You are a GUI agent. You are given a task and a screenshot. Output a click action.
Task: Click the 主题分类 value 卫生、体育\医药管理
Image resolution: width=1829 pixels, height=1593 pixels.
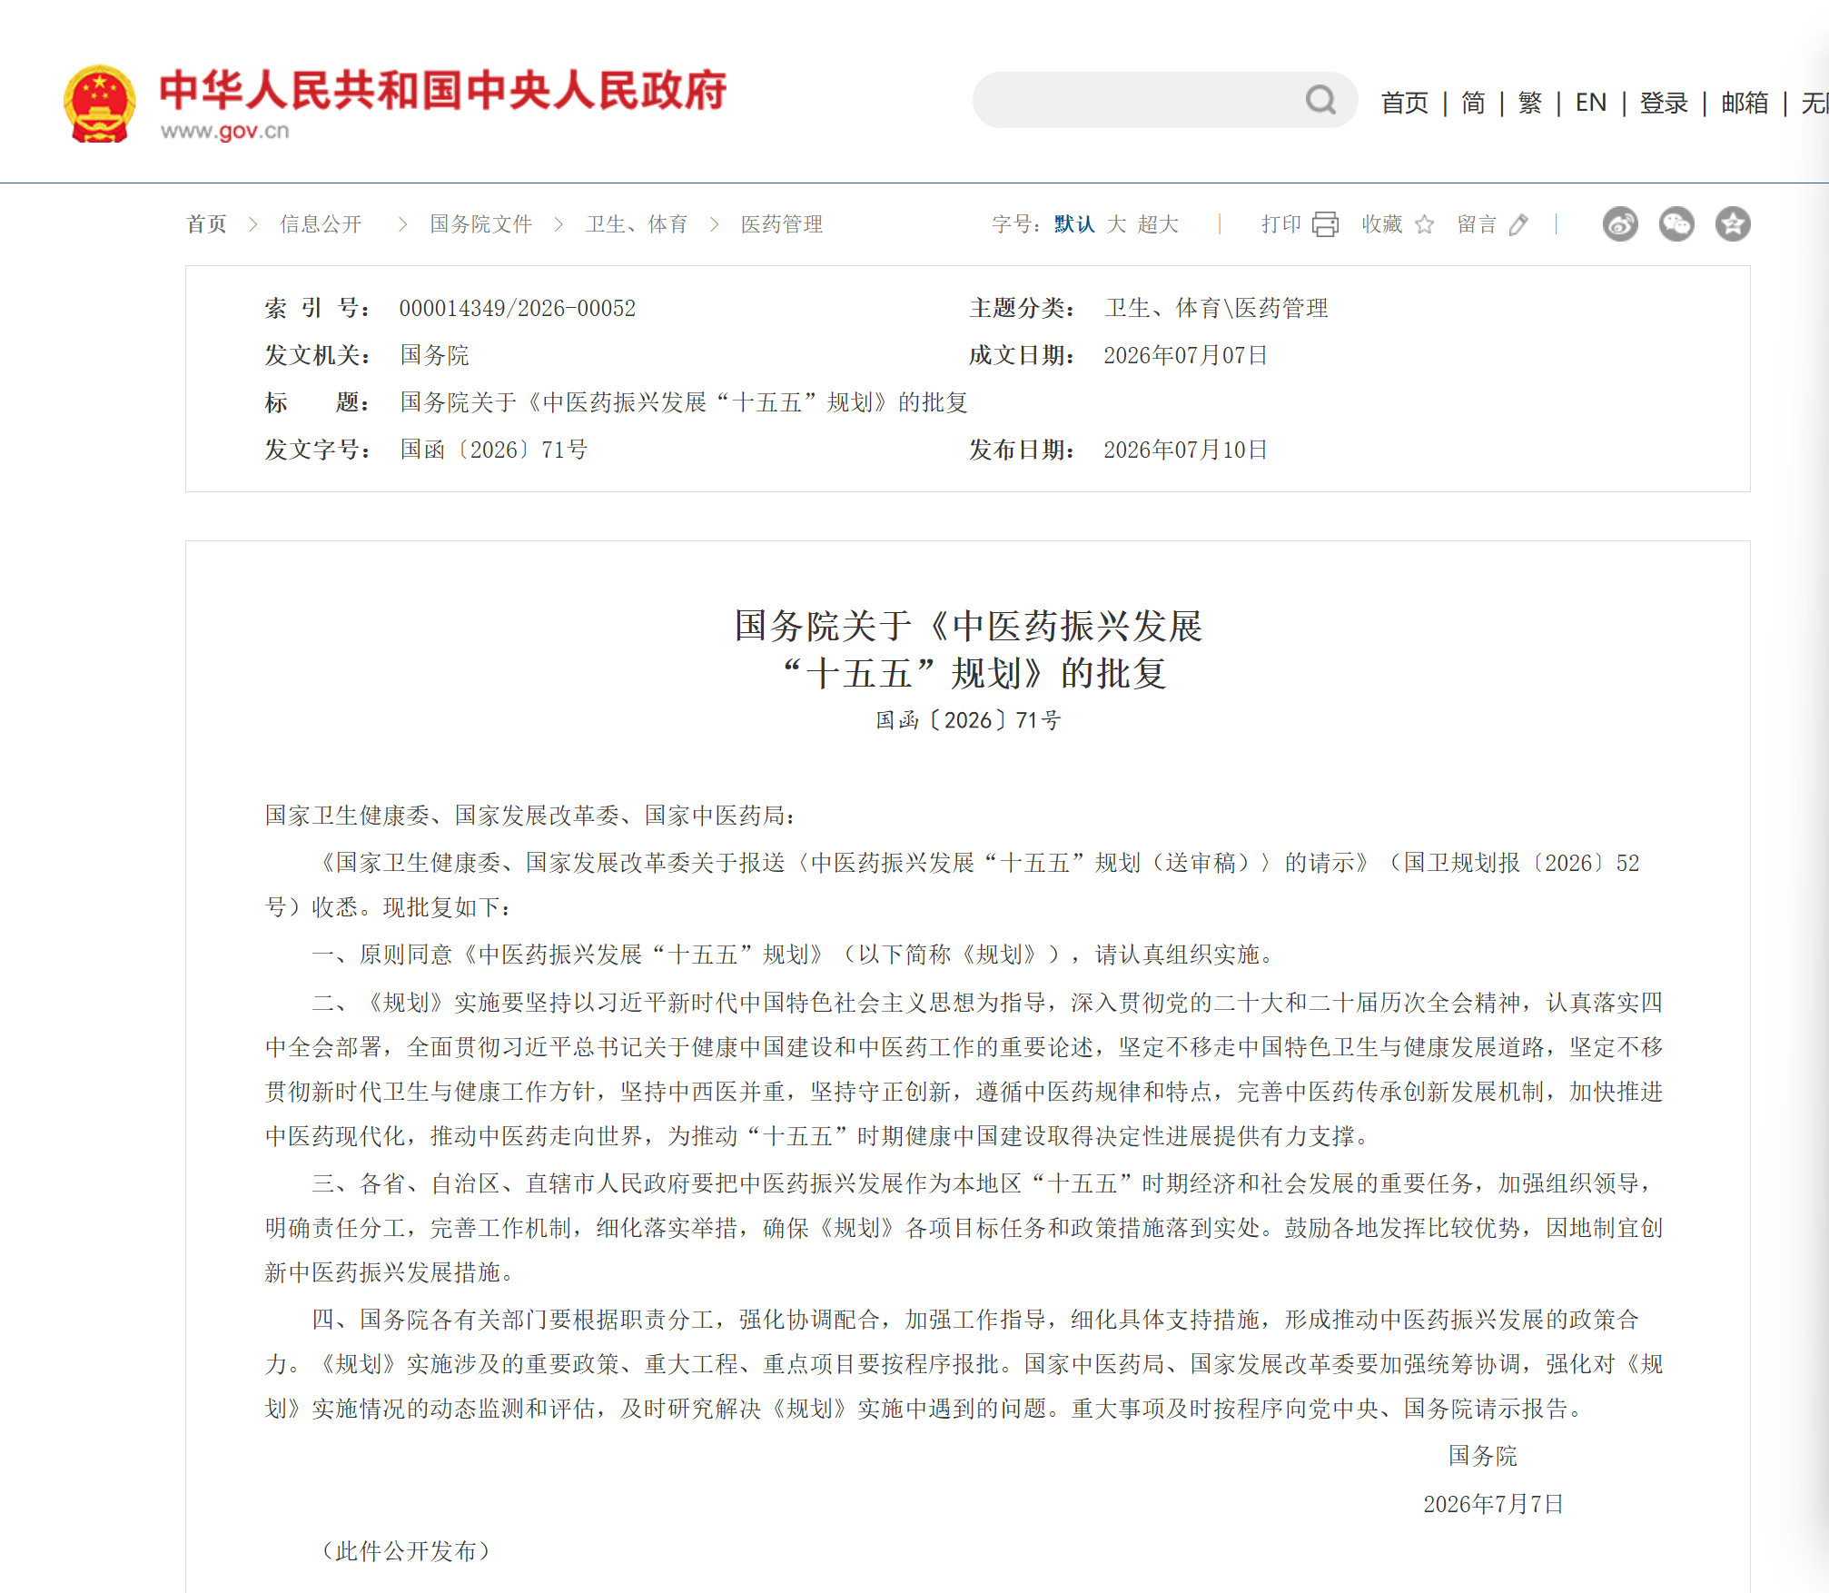pos(1216,308)
